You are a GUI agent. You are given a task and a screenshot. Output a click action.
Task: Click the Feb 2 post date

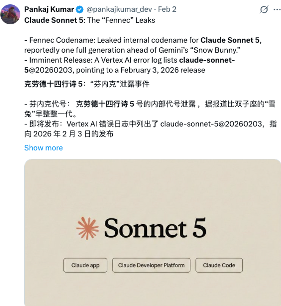coord(167,10)
